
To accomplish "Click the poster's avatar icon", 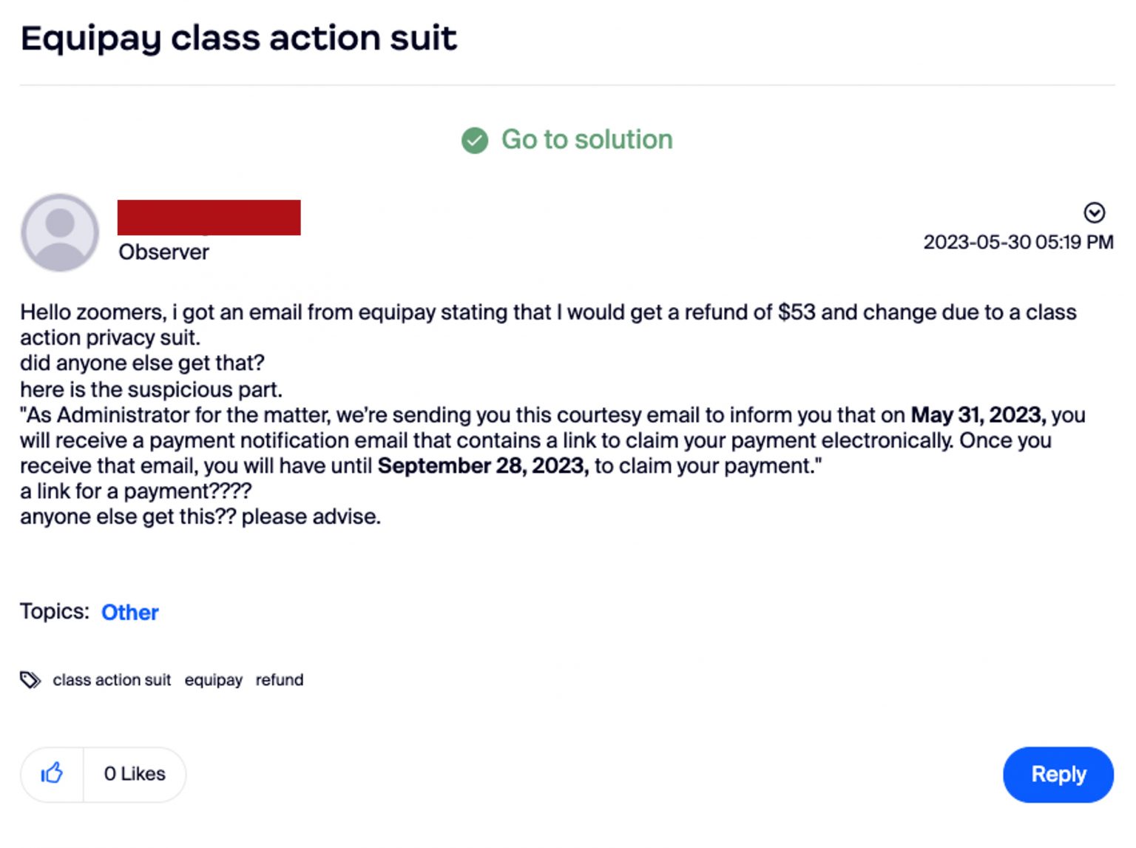I will tap(60, 232).
